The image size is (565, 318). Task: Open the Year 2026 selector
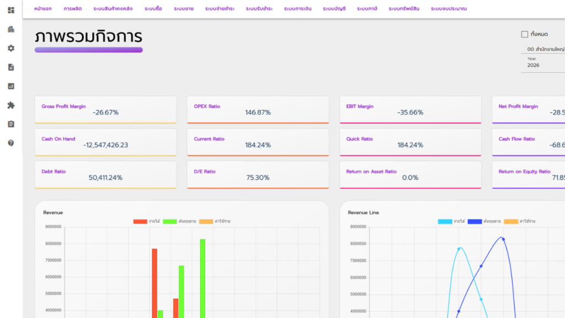pyautogui.click(x=543, y=63)
